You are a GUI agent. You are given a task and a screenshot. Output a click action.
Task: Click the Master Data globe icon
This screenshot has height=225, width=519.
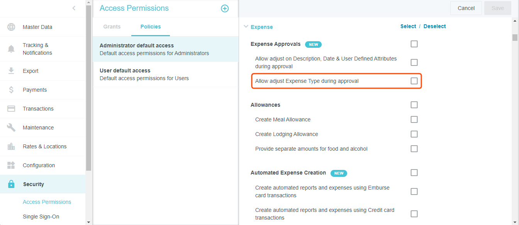click(x=11, y=27)
